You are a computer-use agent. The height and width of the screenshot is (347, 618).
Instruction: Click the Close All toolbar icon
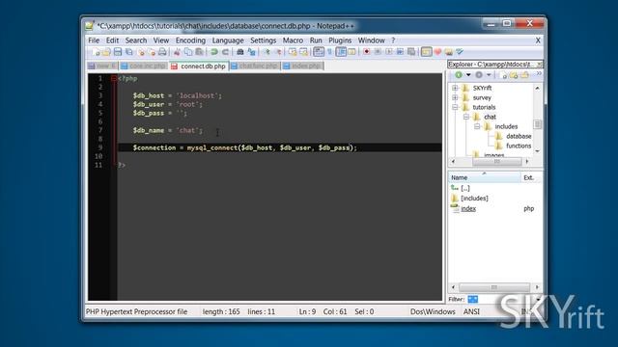tap(152, 52)
